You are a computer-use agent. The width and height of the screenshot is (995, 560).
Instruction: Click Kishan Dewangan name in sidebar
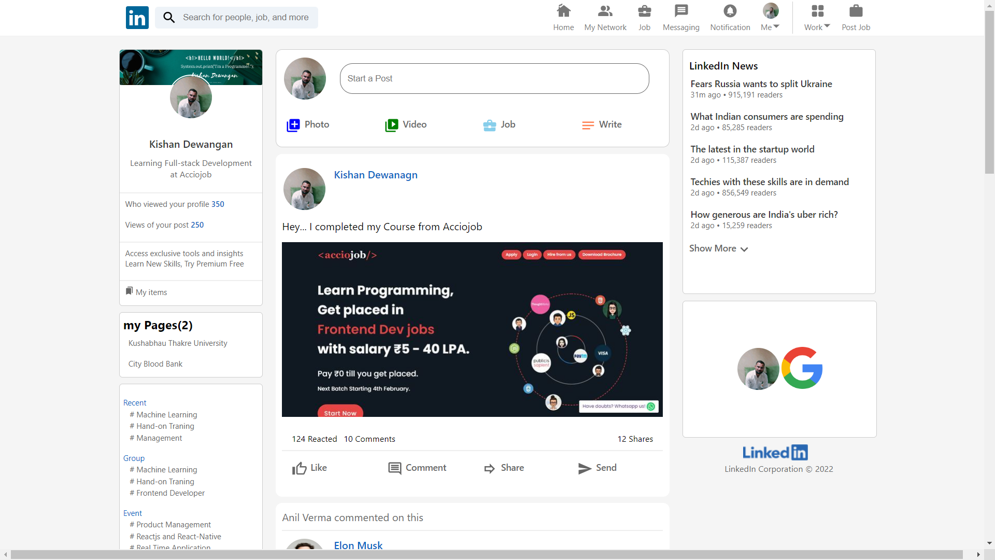click(191, 145)
